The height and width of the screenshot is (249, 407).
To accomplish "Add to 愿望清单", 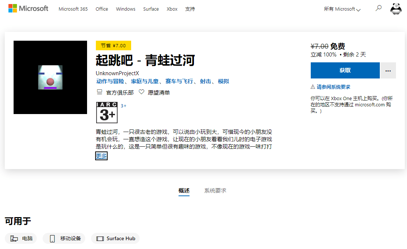I will coord(159,92).
